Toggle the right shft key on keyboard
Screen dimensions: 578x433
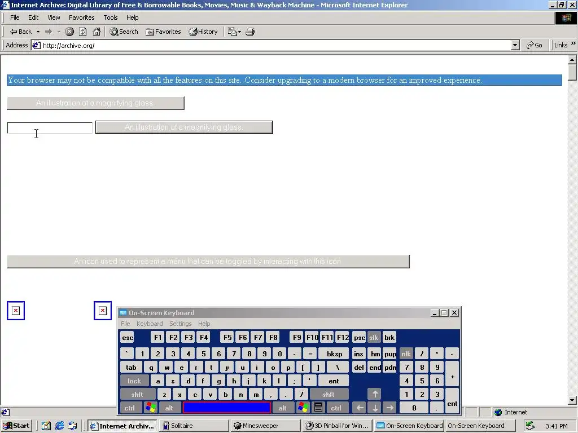[x=329, y=395]
